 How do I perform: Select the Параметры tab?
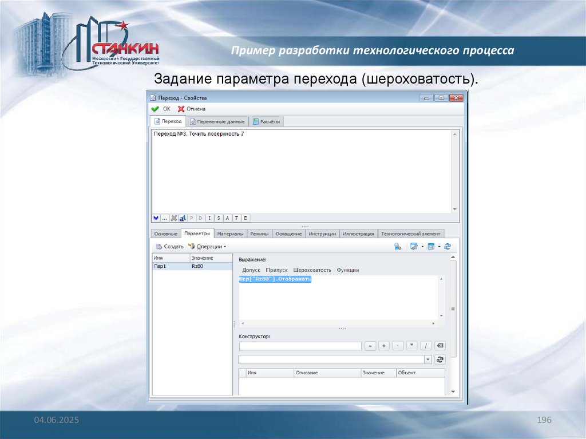pos(197,234)
